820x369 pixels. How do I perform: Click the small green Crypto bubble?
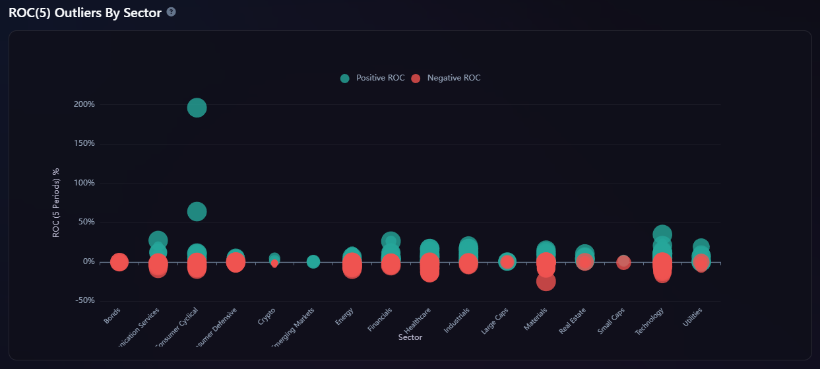click(x=274, y=257)
